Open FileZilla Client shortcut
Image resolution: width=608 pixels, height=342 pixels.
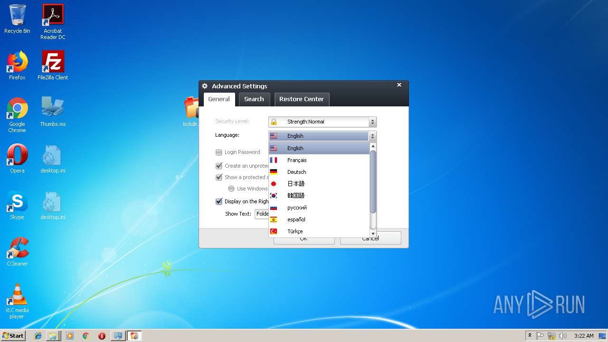point(53,66)
